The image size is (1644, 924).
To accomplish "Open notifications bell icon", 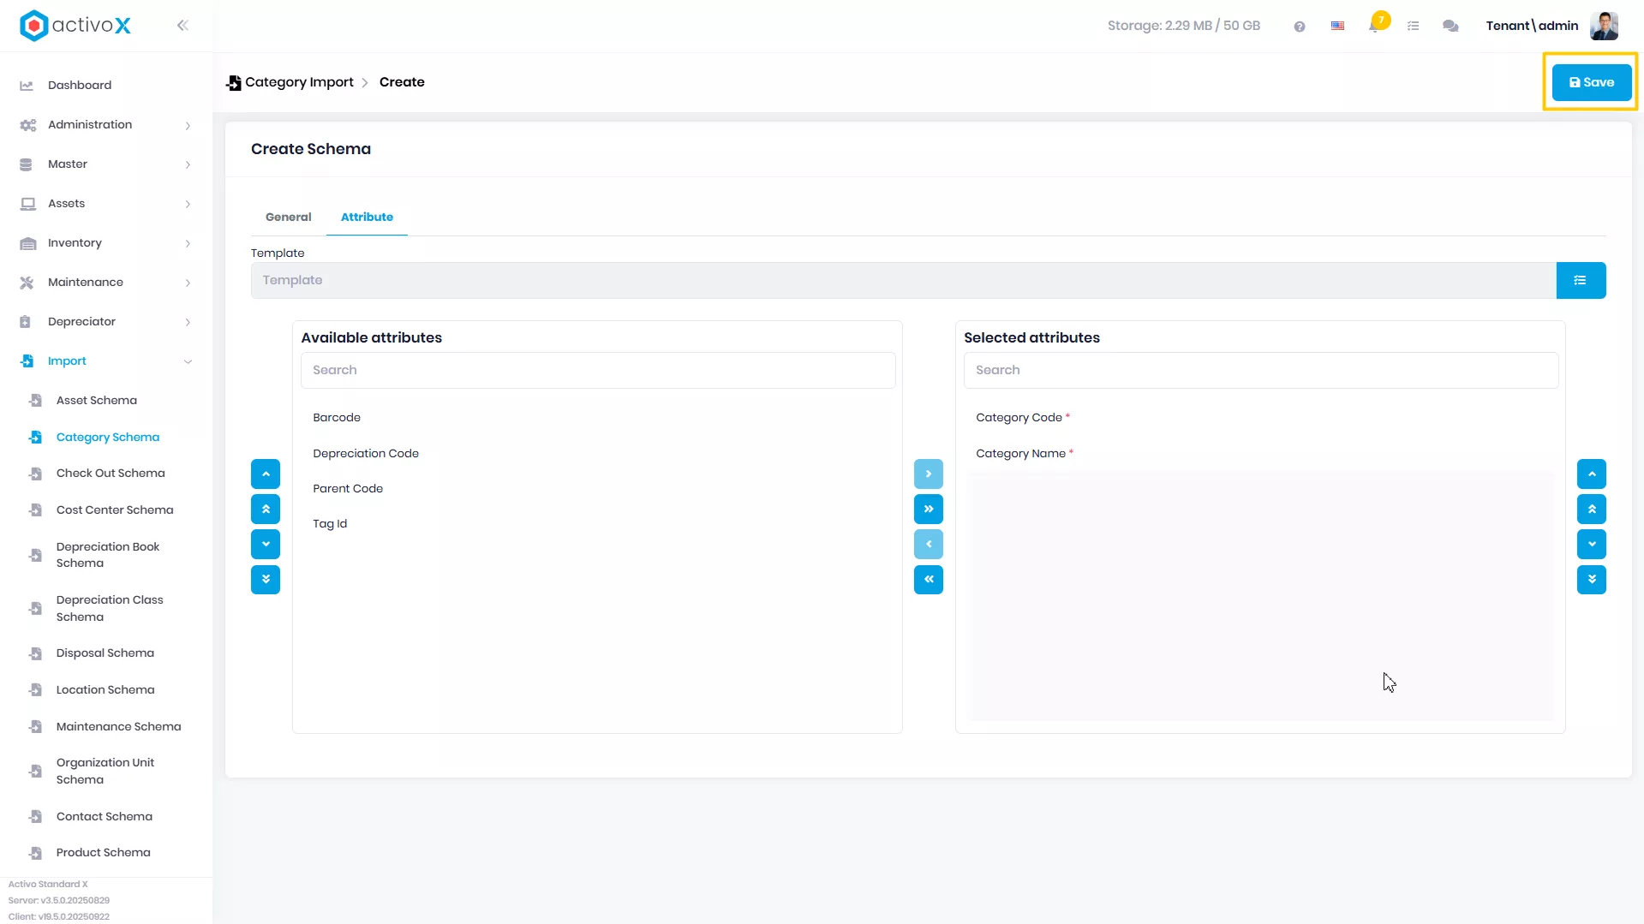I will pos(1374,26).
